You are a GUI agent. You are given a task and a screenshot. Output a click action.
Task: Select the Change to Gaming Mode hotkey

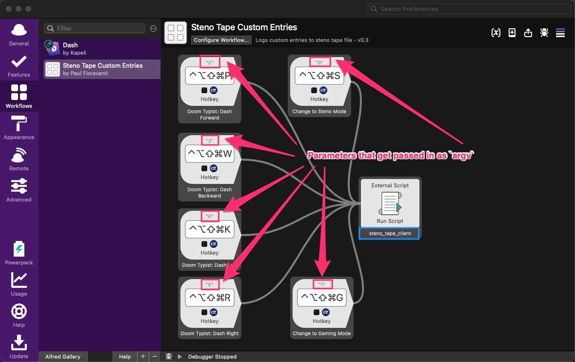pos(321,308)
